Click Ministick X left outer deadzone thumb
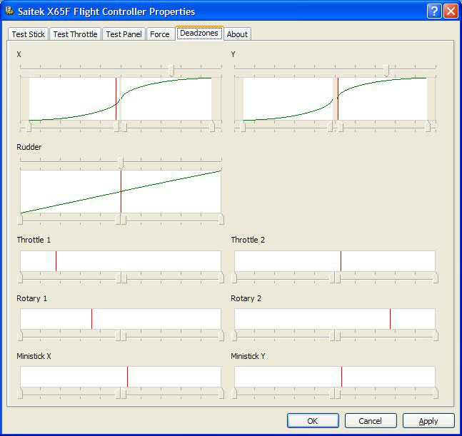Image resolution: width=462 pixels, height=436 pixels. coord(20,394)
